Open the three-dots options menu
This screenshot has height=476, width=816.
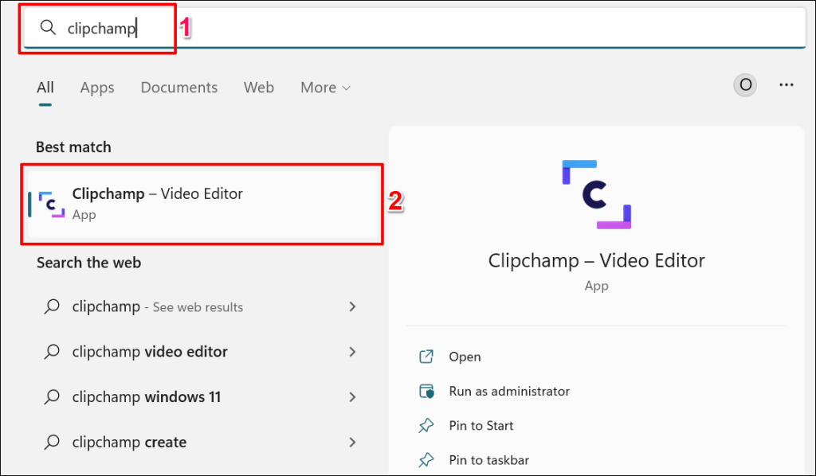point(786,84)
